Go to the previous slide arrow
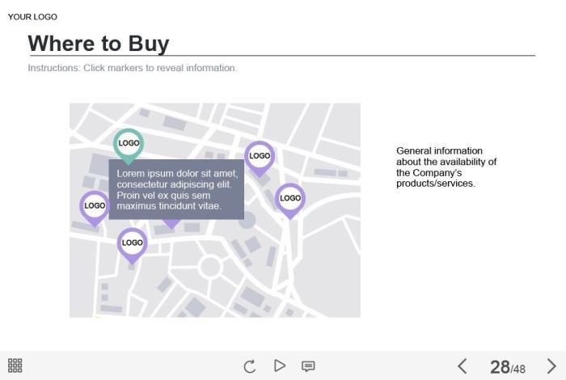 [x=463, y=366]
